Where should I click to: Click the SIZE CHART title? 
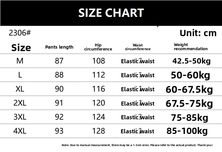click(x=111, y=13)
